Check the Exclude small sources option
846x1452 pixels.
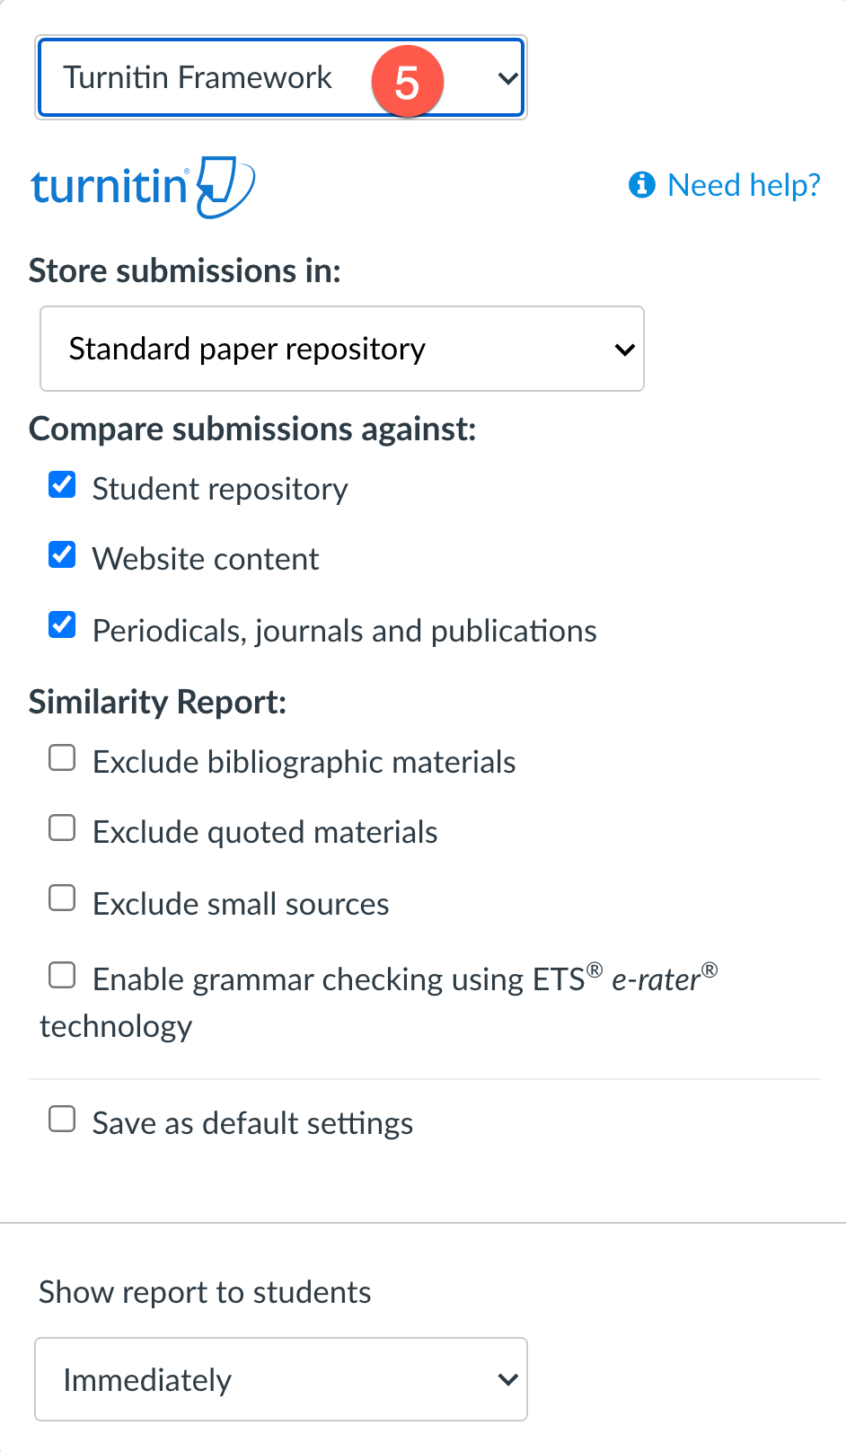coord(62,898)
